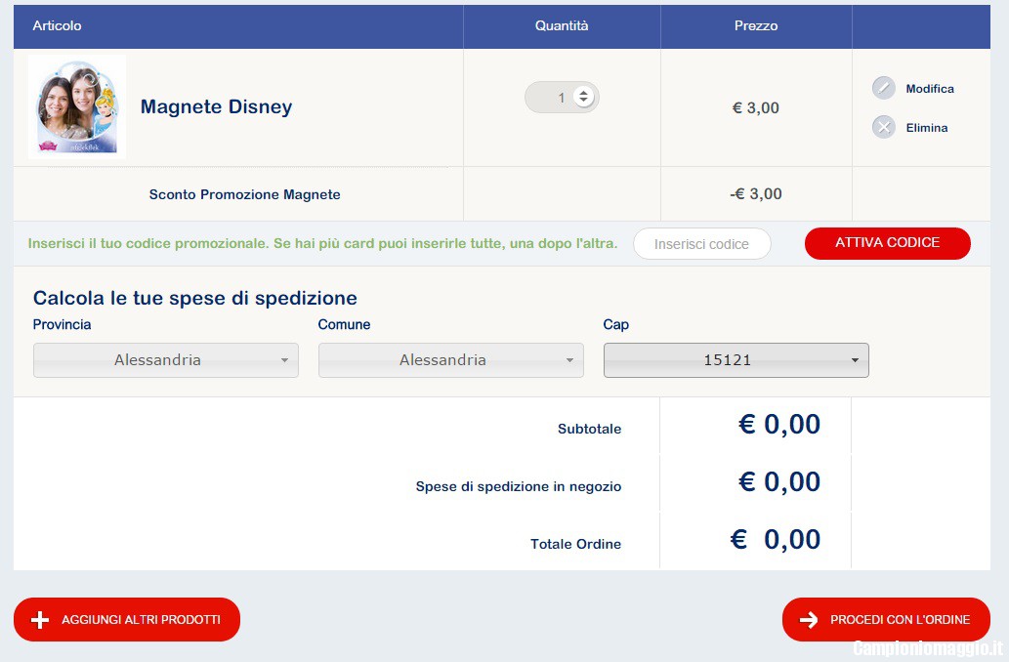Click the plus icon on Aggiungi Altri Prodotti
Image resolution: width=1009 pixels, height=662 pixels.
[40, 620]
